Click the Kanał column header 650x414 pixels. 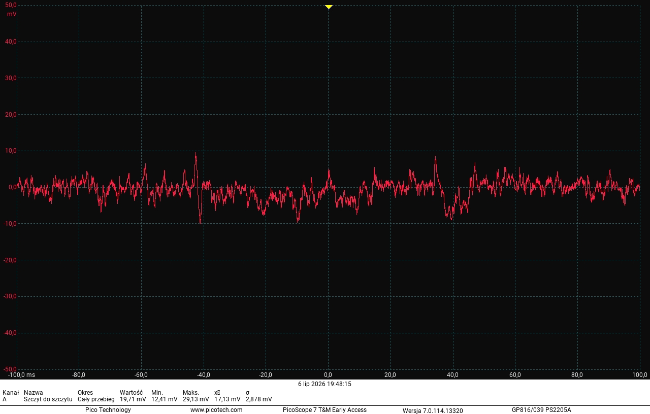(x=11, y=393)
